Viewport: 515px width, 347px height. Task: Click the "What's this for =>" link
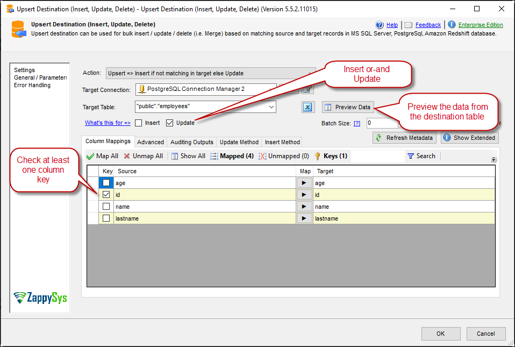click(x=108, y=123)
